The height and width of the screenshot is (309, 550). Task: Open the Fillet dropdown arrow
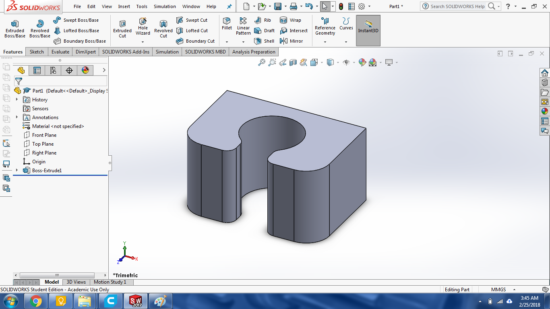point(227,42)
